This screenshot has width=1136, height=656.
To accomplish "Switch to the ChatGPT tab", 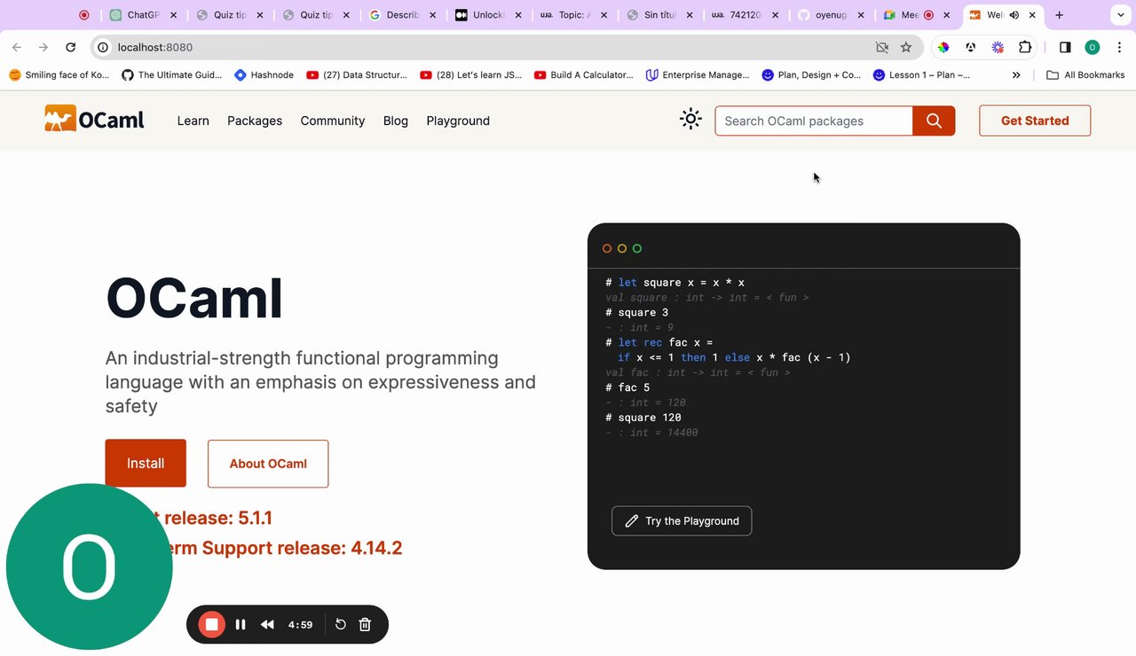I will pyautogui.click(x=142, y=15).
